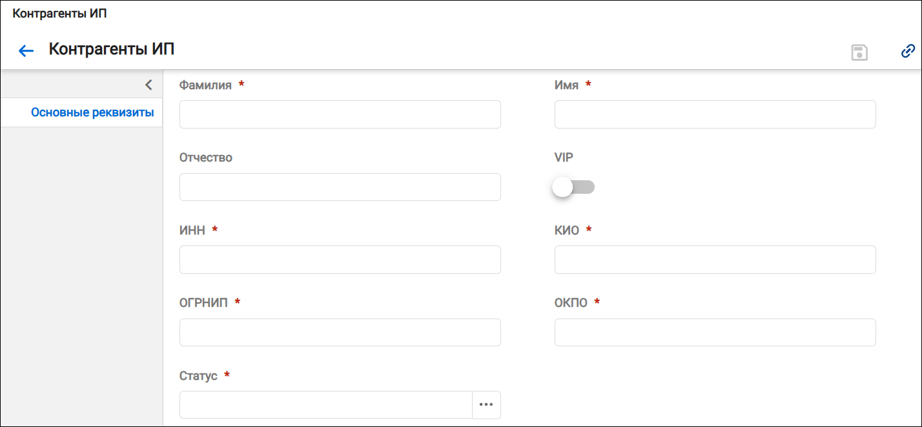Collapse the sidebar with the chevron
Viewport: 922px width, 427px height.
point(148,85)
